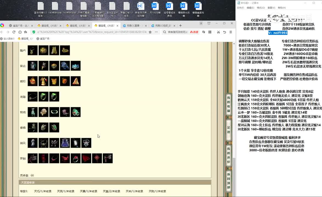Select the 140炼狱总结 desktop file
This screenshot has height=197, width=322.
pyautogui.click(x=55, y=8)
